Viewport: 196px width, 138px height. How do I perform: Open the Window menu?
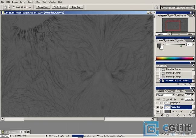tap(52, 2)
